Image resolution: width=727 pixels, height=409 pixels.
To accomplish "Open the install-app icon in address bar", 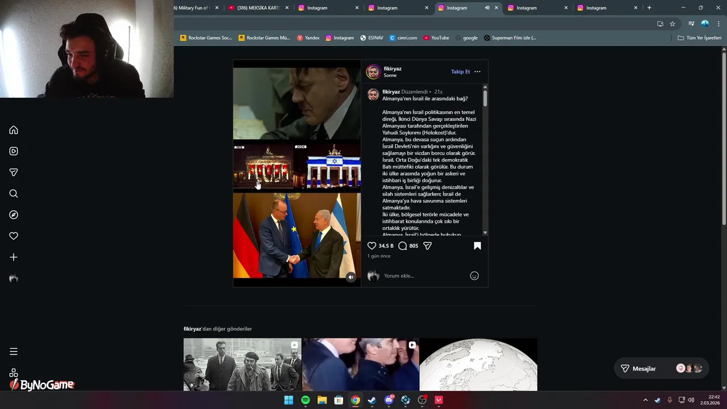I will point(660,24).
